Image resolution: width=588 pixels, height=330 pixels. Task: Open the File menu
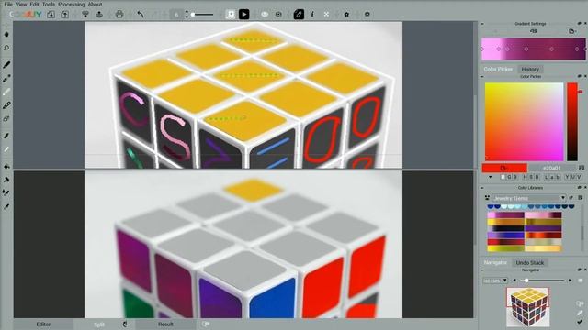coord(8,4)
